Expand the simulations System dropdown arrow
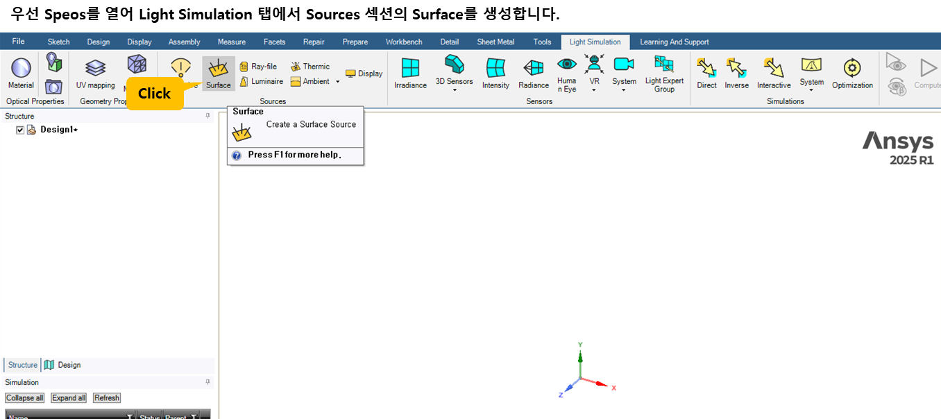The width and height of the screenshot is (941, 419). coord(811,89)
